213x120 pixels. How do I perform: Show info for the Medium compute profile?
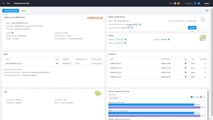(x=169, y=39)
